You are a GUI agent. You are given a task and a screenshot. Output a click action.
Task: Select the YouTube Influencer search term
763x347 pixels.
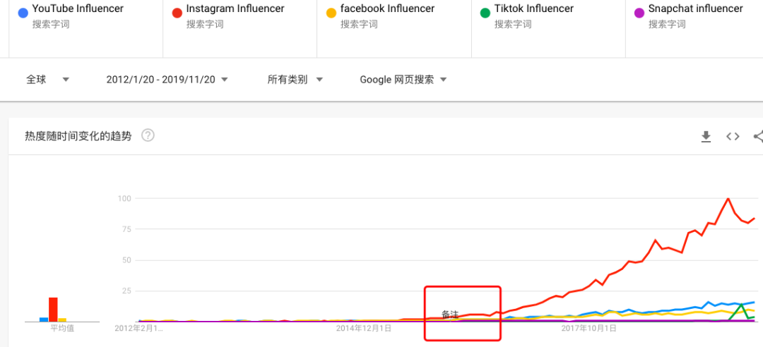tap(78, 9)
